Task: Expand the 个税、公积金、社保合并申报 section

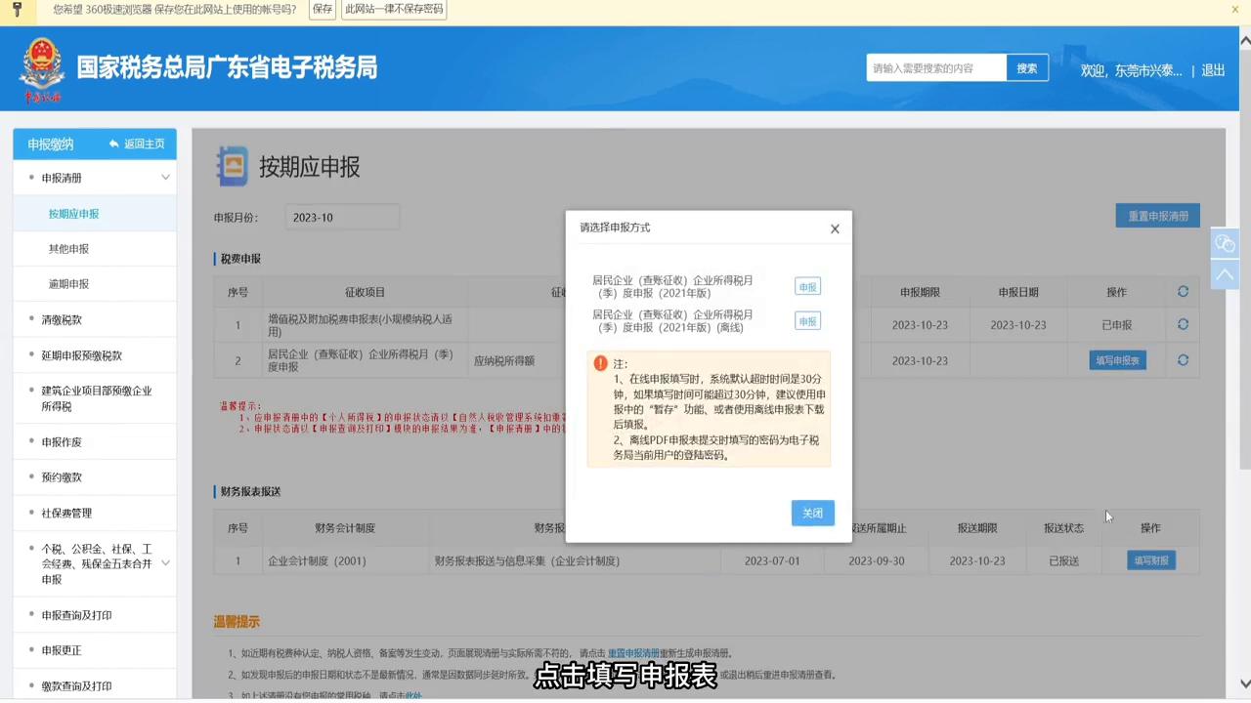Action: coord(165,563)
